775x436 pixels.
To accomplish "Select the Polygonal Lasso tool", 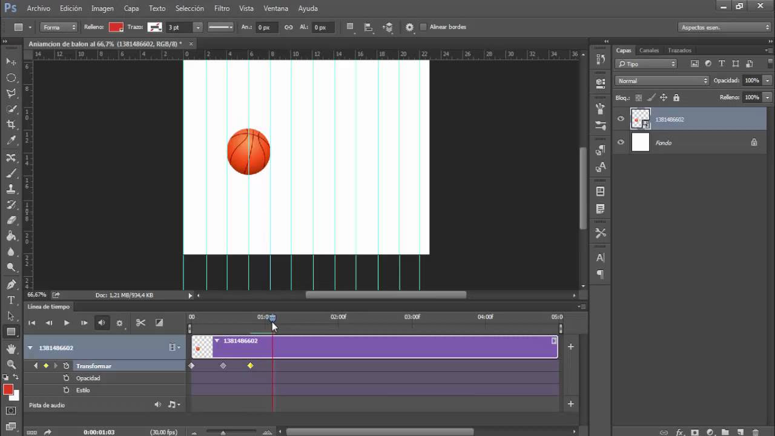I will pos(11,93).
